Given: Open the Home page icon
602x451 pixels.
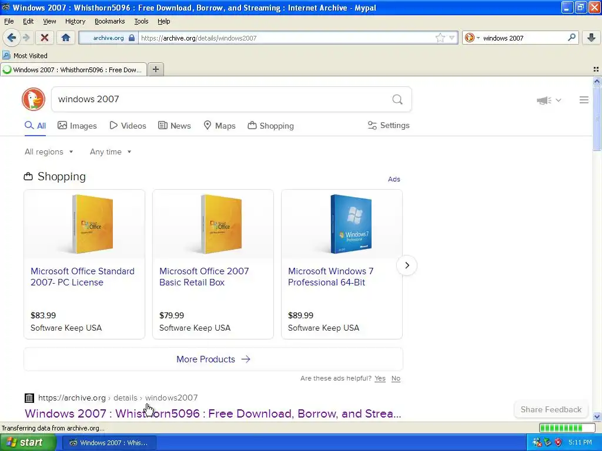Looking at the screenshot, I should click(66, 38).
